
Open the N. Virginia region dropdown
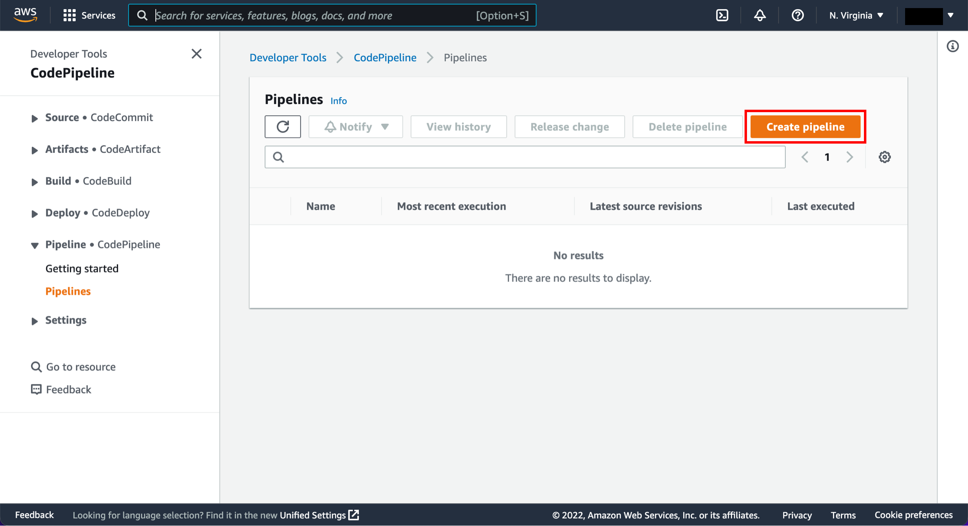pyautogui.click(x=856, y=15)
